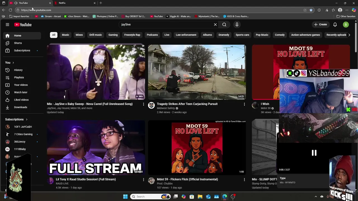Open the notifications bell
This screenshot has width=358, height=201.
(x=335, y=25)
